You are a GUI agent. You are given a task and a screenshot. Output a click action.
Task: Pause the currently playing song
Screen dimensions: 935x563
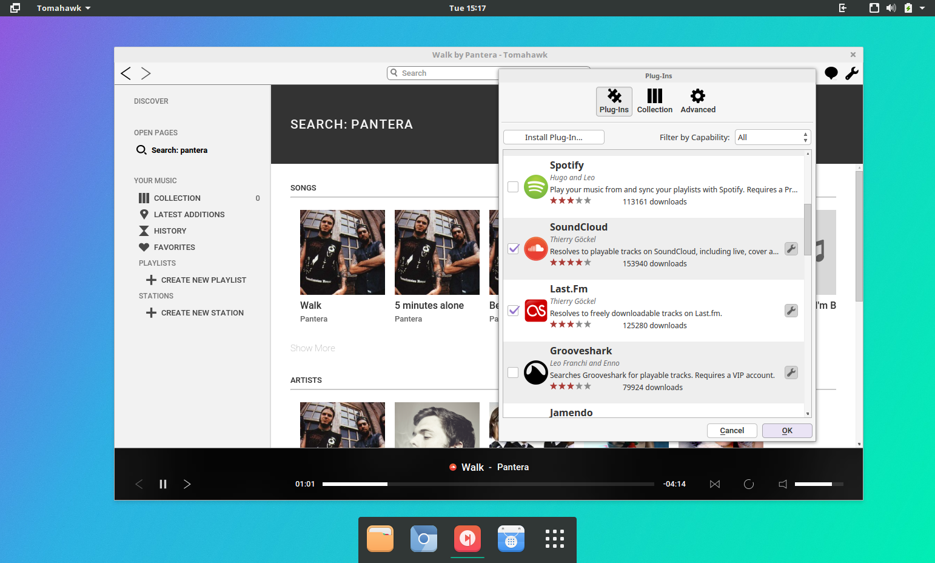click(x=163, y=484)
